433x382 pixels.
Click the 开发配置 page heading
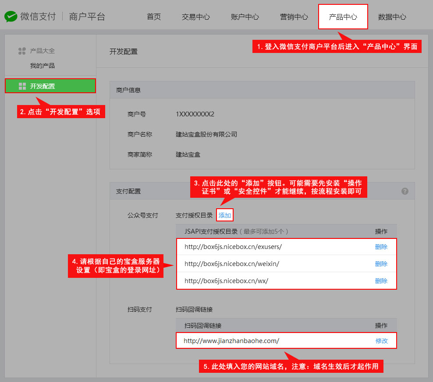pyautogui.click(x=124, y=52)
